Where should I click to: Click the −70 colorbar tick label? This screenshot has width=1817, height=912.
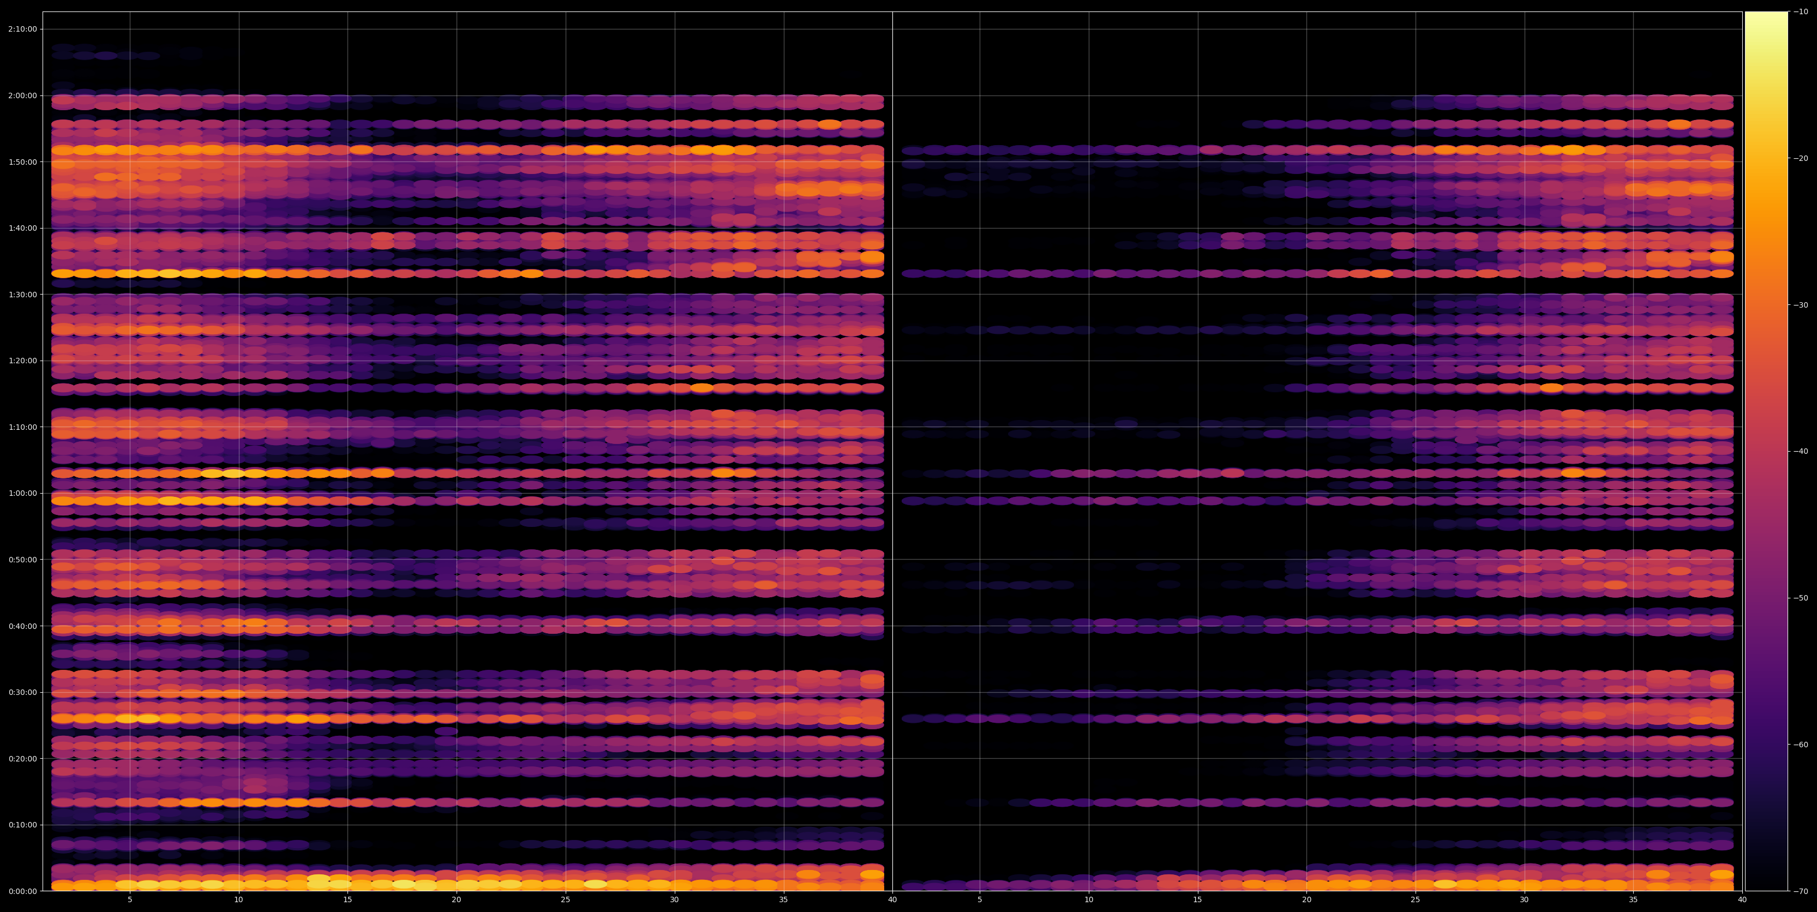pyautogui.click(x=1801, y=891)
